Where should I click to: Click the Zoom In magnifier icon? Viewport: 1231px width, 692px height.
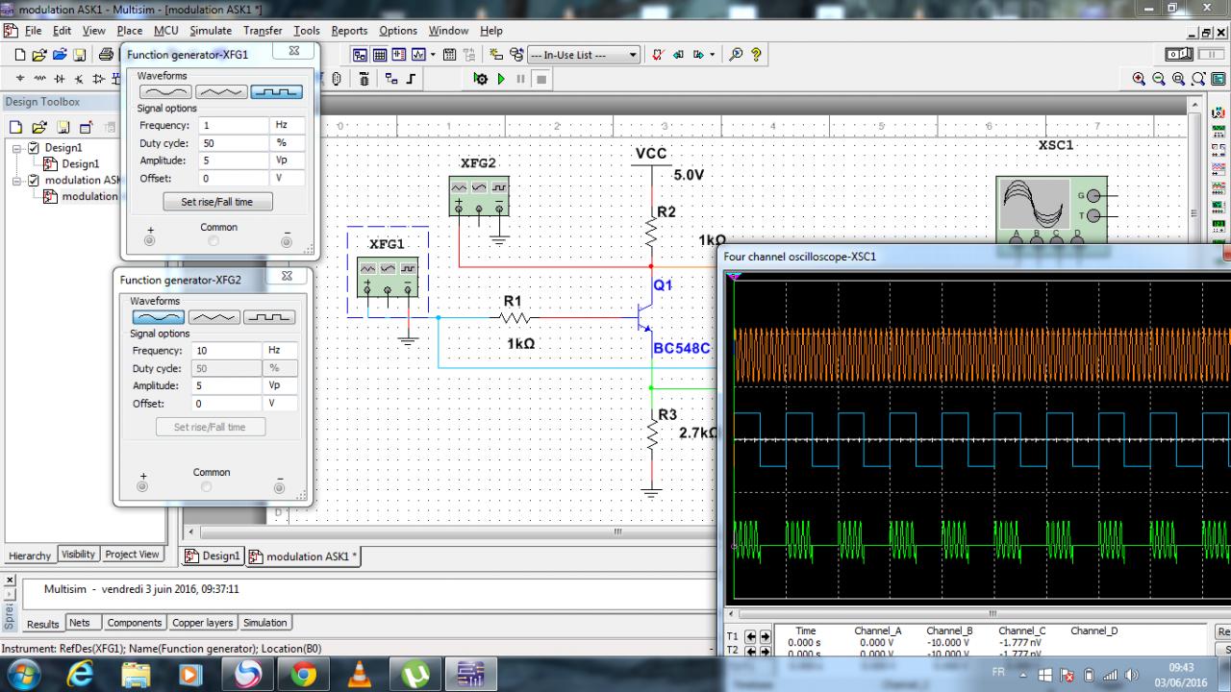[x=1140, y=79]
